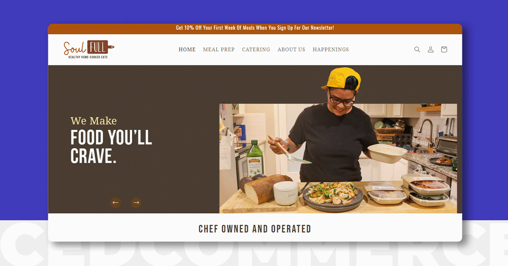Viewport: 508px width, 266px height.
Task: Click the 10% off newsletter announcement bar
Action: tap(255, 28)
